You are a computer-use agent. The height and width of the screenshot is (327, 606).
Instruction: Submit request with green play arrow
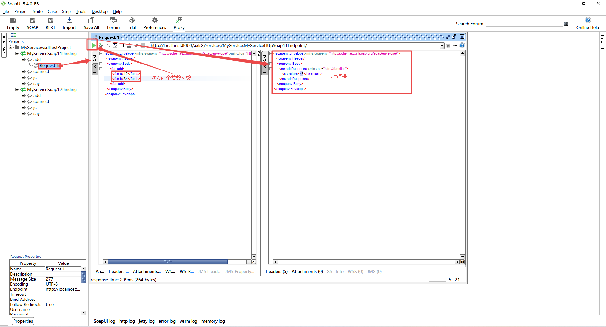[94, 45]
